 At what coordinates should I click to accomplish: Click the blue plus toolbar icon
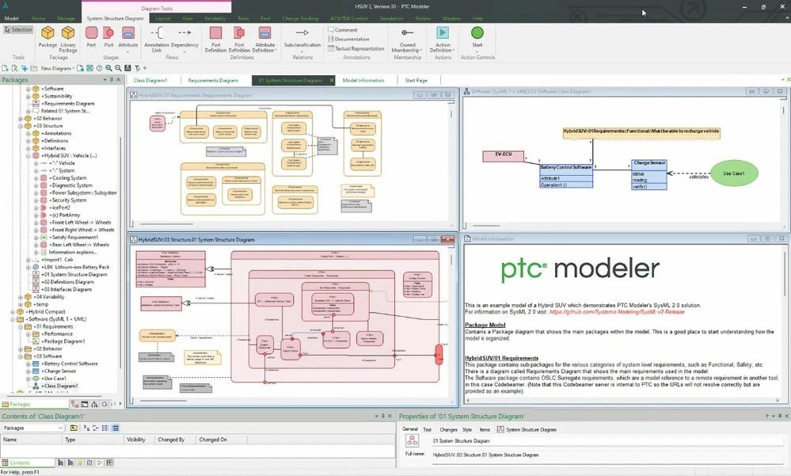coord(24,68)
